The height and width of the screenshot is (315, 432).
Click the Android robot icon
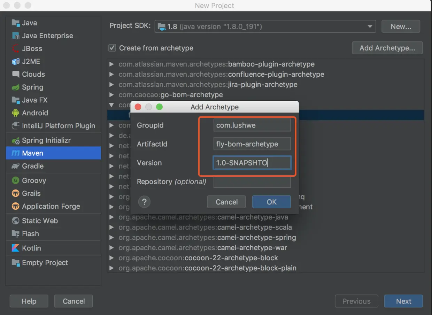coord(16,113)
